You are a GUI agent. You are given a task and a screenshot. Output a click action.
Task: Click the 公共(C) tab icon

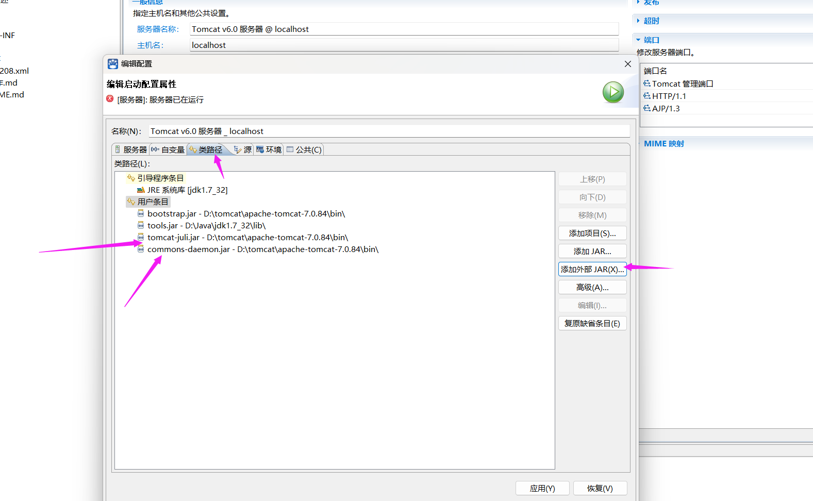(290, 149)
